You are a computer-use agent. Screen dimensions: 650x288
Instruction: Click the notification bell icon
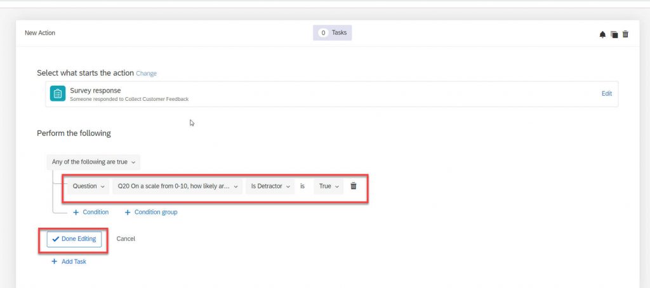[x=602, y=34]
